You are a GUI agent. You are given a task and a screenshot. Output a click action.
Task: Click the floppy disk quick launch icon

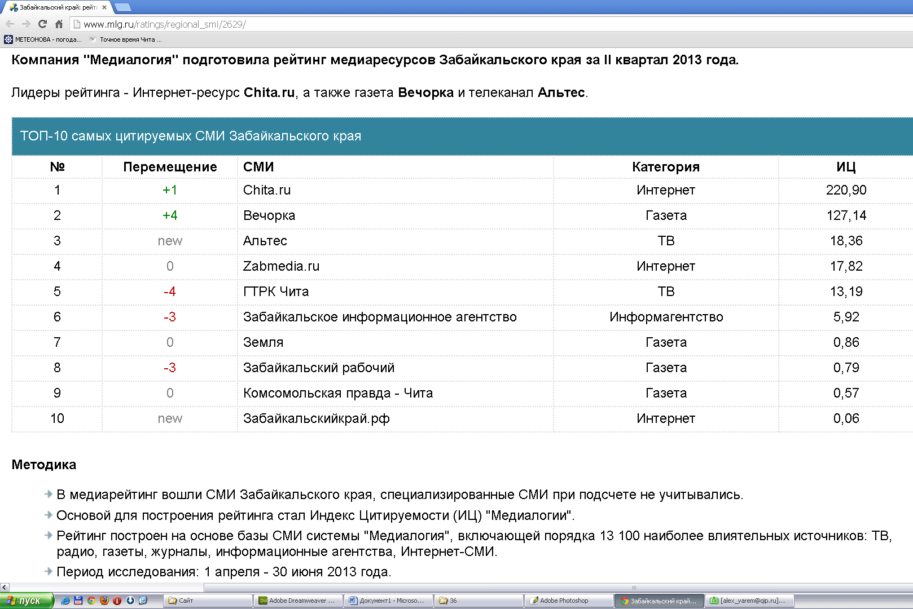pos(78,601)
